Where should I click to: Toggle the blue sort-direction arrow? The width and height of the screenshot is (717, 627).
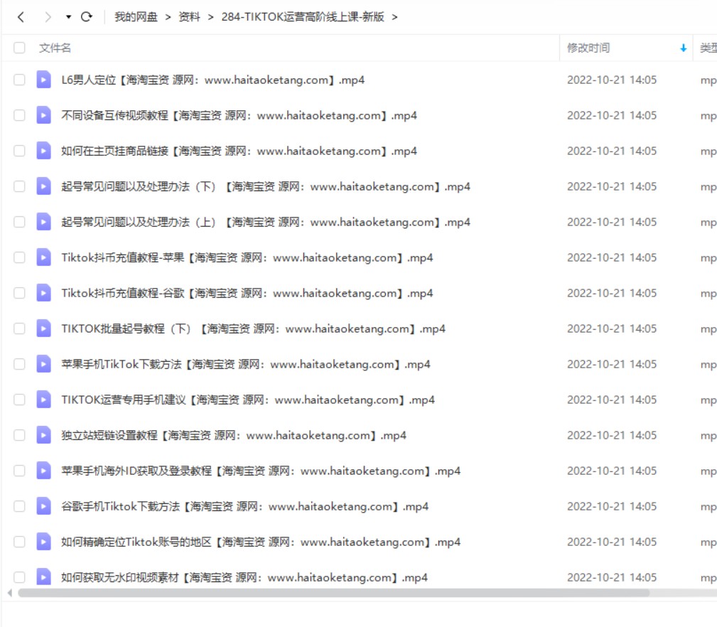(x=683, y=48)
